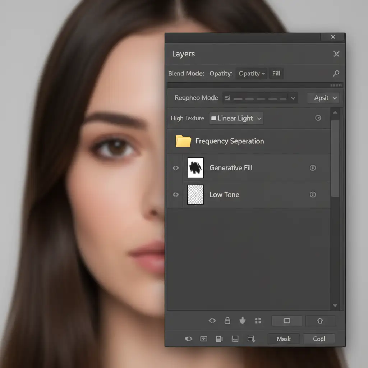The image size is (368, 368).
Task: Click the scroll down arrow of layers list
Action: 335,306
